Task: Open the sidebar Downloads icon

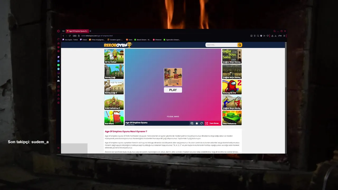Action: click(58, 95)
